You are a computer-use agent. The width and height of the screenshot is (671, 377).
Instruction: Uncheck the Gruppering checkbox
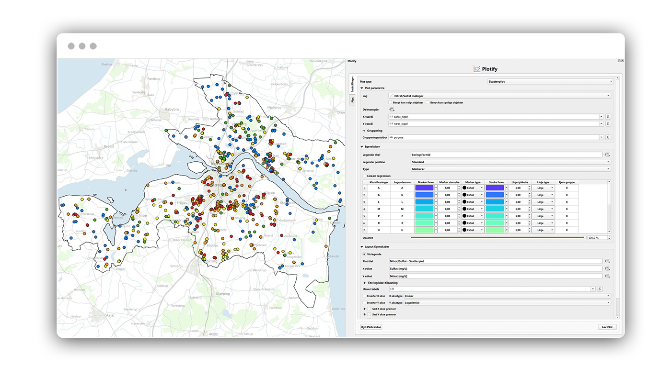coord(365,131)
